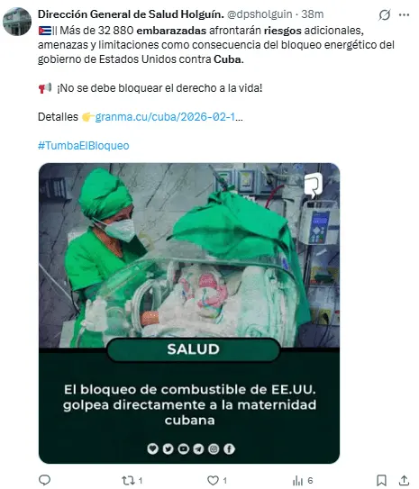The height and width of the screenshot is (489, 419).
Task: Click the image headline about bloqueo de combustible
Action: coord(190,404)
